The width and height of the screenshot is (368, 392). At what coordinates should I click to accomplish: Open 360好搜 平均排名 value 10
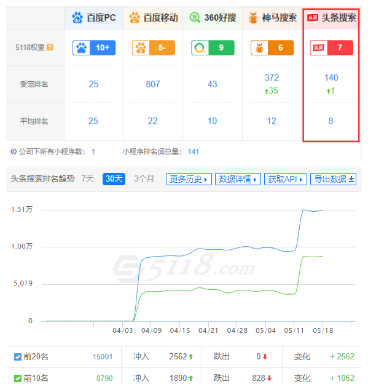point(213,121)
